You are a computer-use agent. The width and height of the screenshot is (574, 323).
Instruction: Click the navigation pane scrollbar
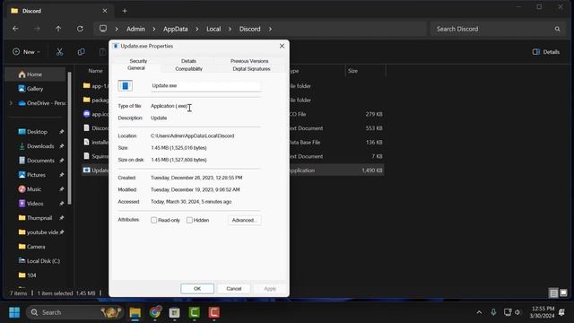coord(70,138)
